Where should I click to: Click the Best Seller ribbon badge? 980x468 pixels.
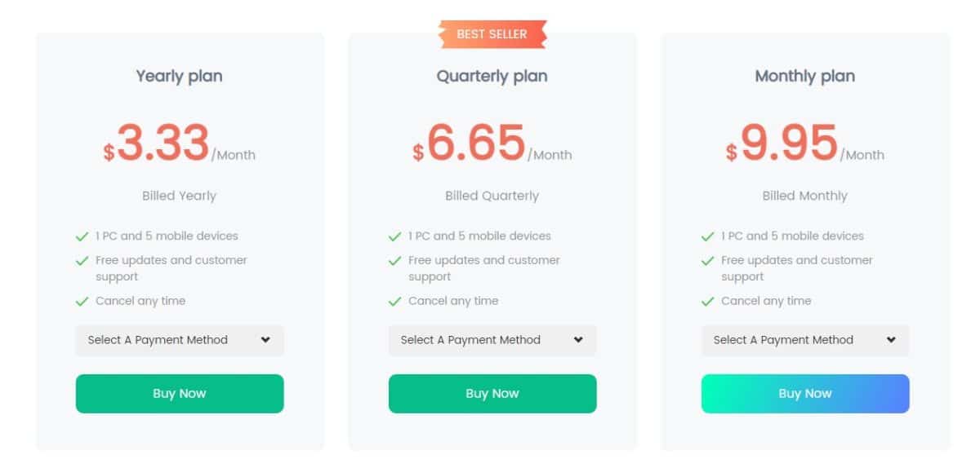pos(492,34)
